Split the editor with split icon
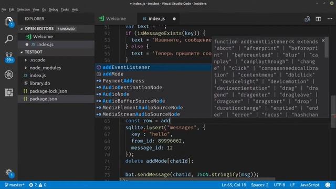 pyautogui.click(x=319, y=19)
